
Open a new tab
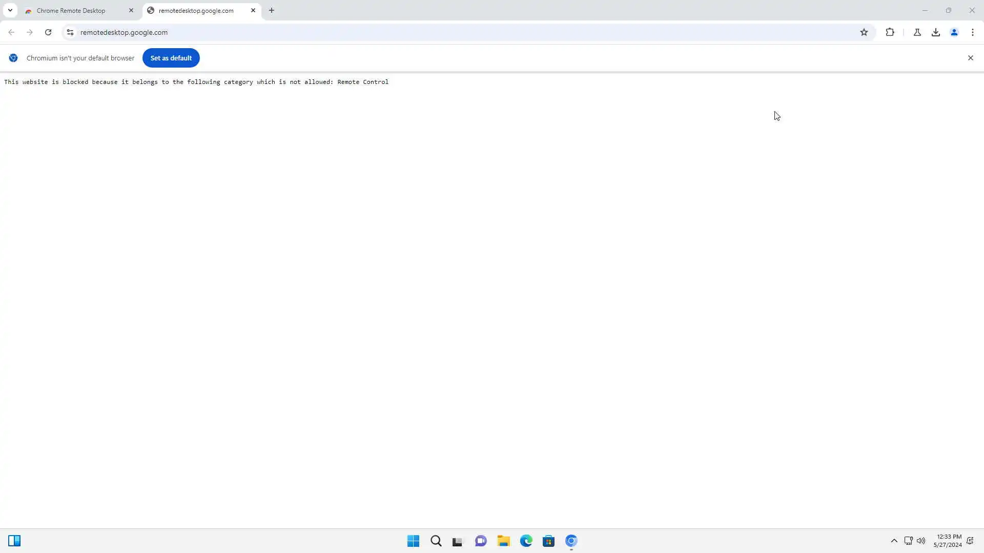(x=272, y=10)
